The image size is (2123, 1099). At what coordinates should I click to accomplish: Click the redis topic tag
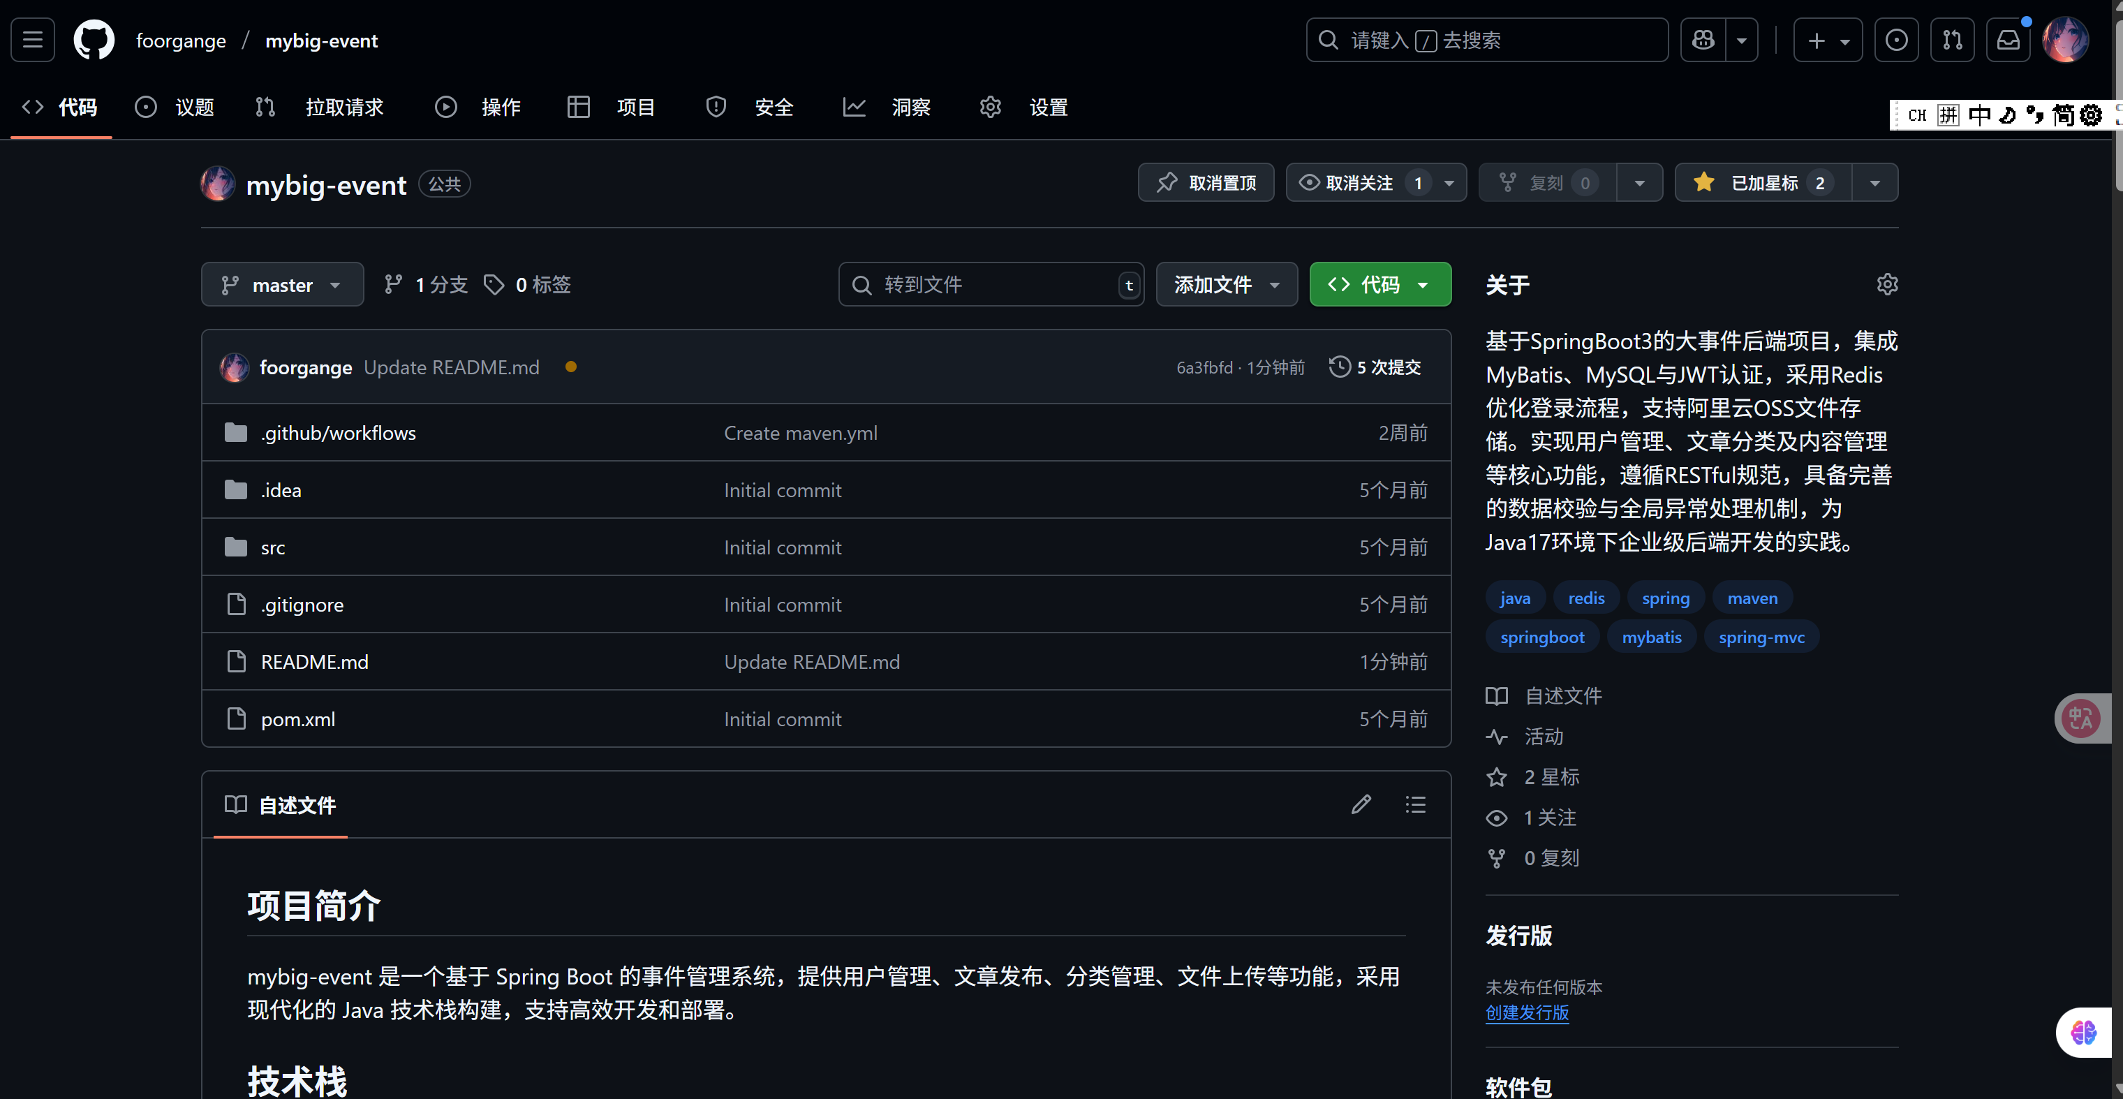pos(1585,598)
